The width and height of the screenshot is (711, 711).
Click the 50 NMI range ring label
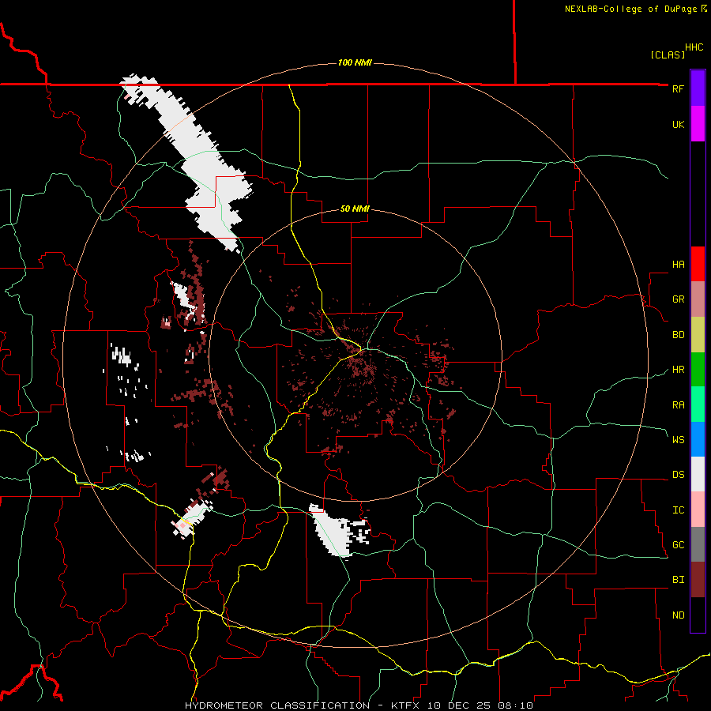click(x=355, y=209)
